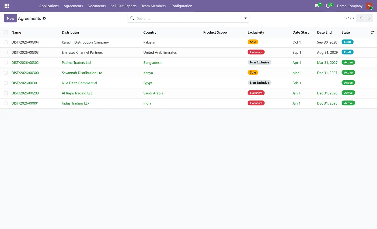Open agreement DIST/2026/00302
377x229 pixels.
point(25,63)
